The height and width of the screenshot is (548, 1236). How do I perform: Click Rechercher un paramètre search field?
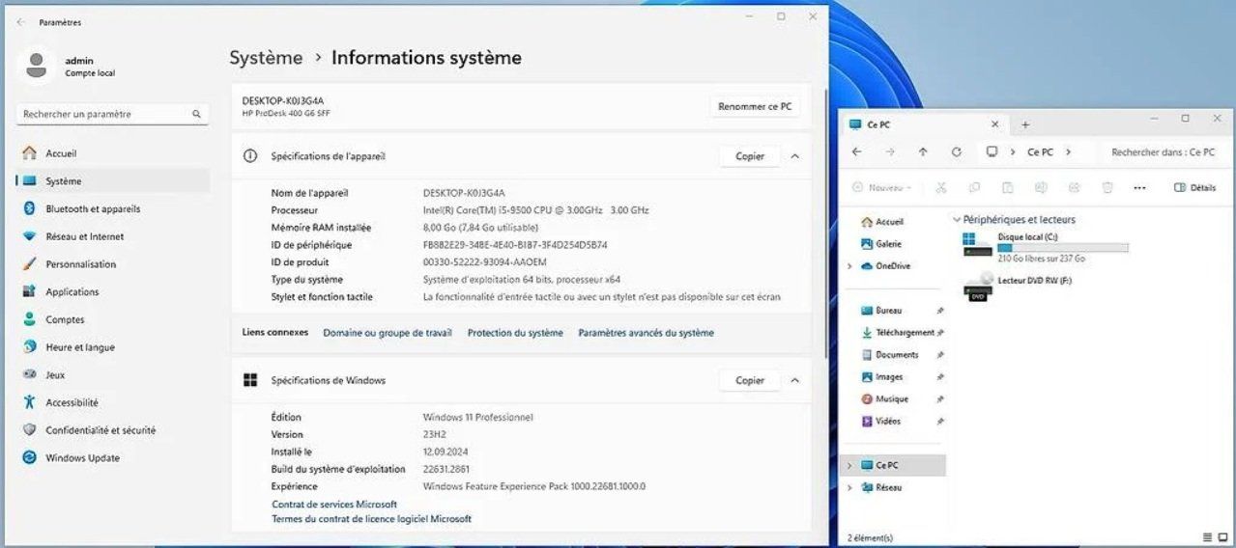112,114
